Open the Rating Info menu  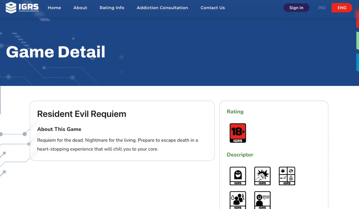112,8
